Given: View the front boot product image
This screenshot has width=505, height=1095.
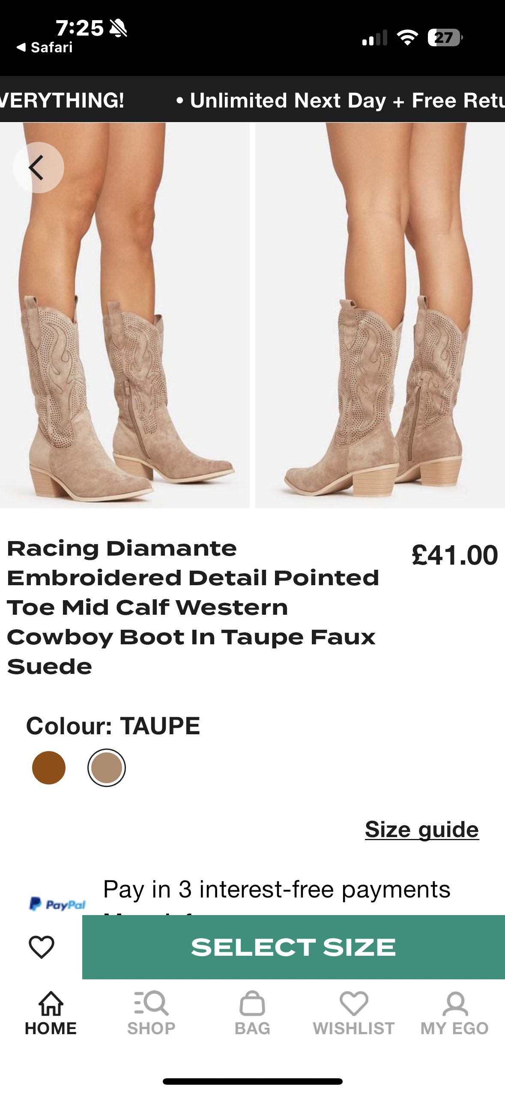Looking at the screenshot, I should (125, 315).
